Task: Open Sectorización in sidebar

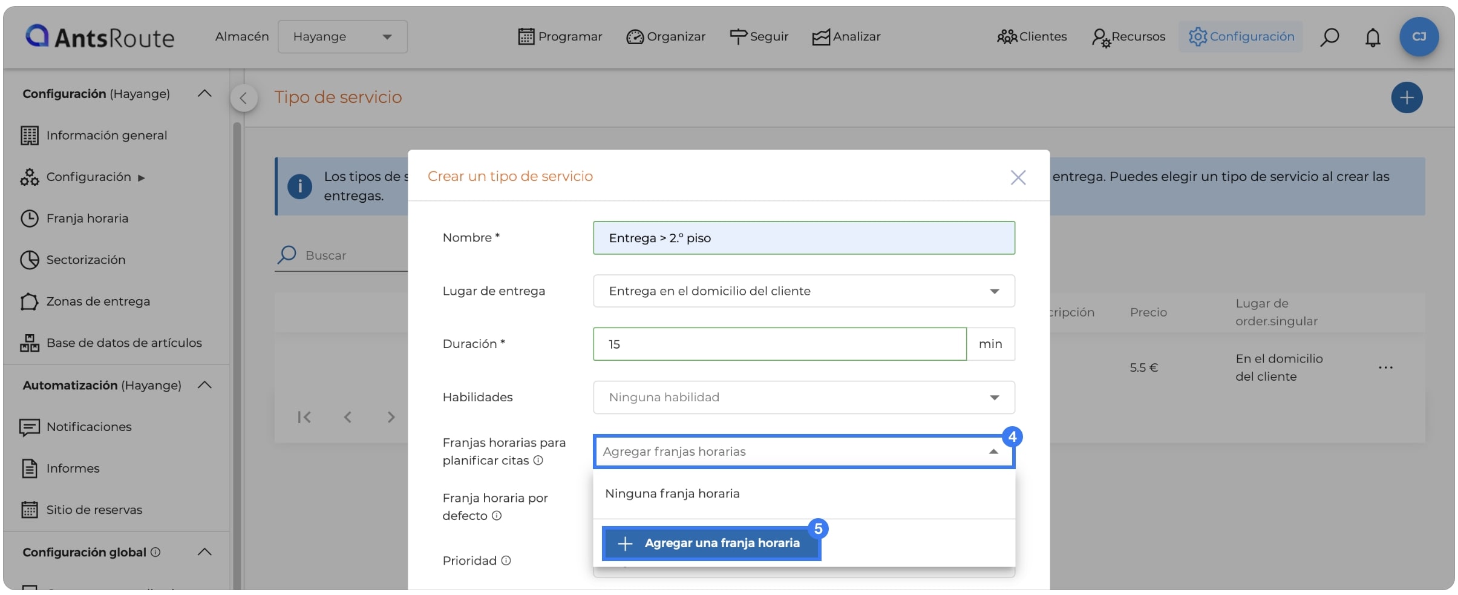Action: (86, 260)
